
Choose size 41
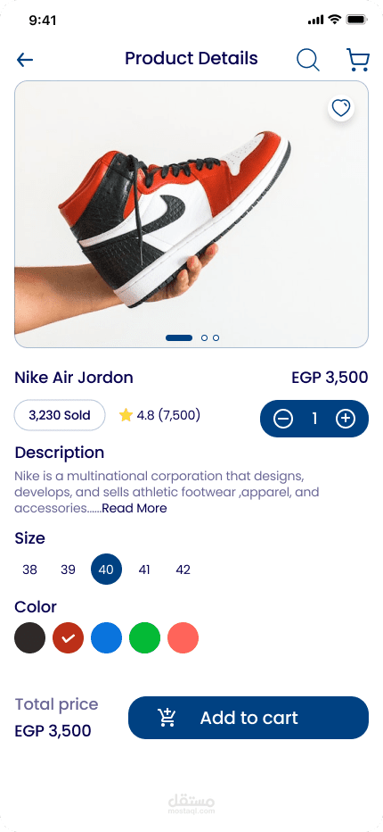click(x=144, y=570)
